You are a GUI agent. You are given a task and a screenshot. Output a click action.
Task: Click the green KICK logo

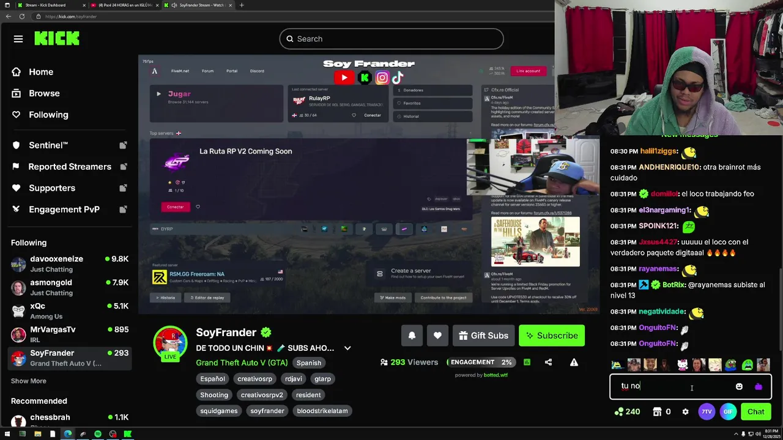click(57, 38)
